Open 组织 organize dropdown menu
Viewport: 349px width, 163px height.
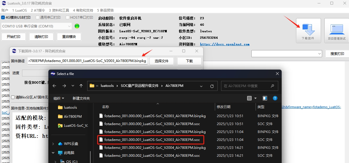59,98
